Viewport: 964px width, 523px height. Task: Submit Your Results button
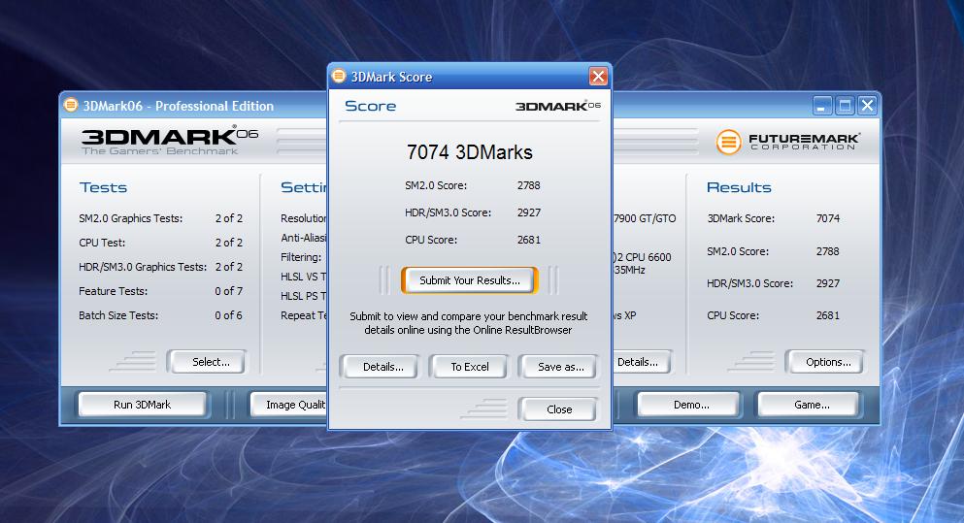pyautogui.click(x=470, y=280)
